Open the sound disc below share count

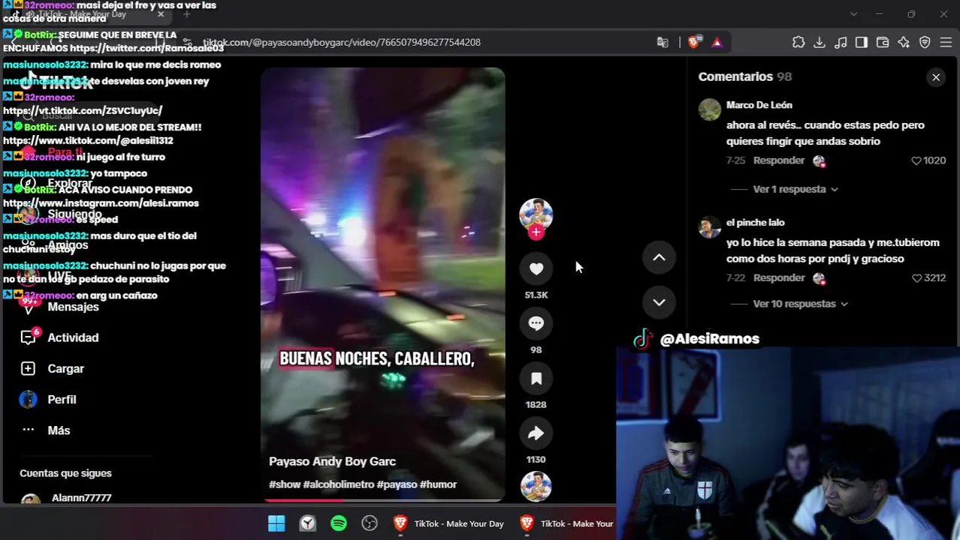(x=536, y=486)
